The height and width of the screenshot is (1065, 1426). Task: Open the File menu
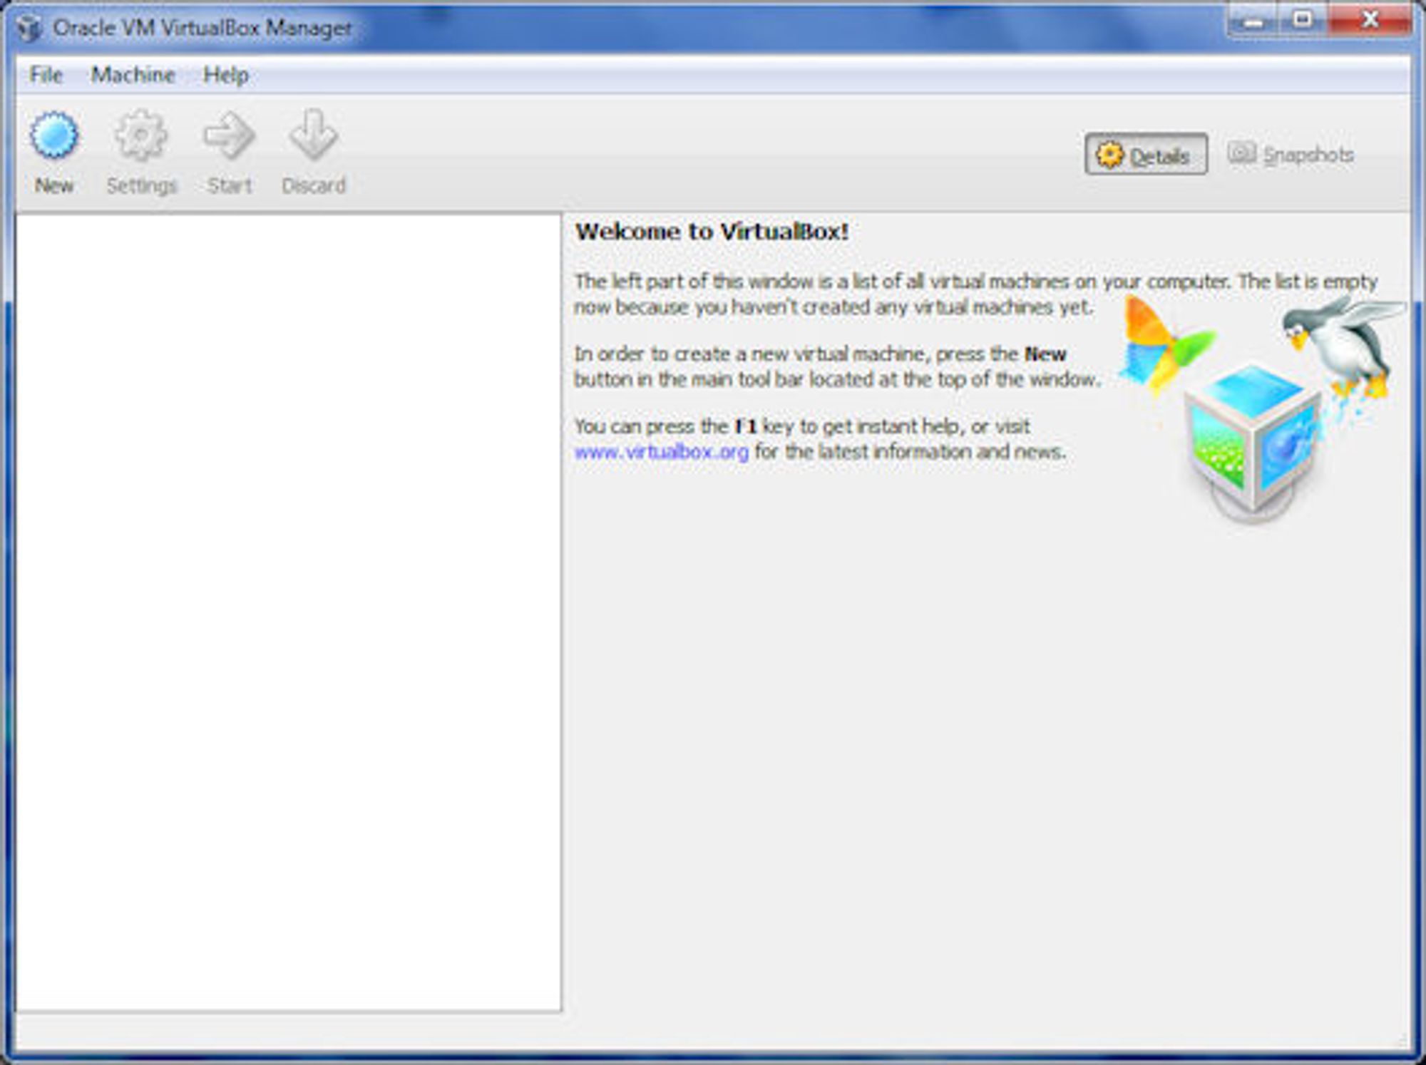click(x=46, y=75)
